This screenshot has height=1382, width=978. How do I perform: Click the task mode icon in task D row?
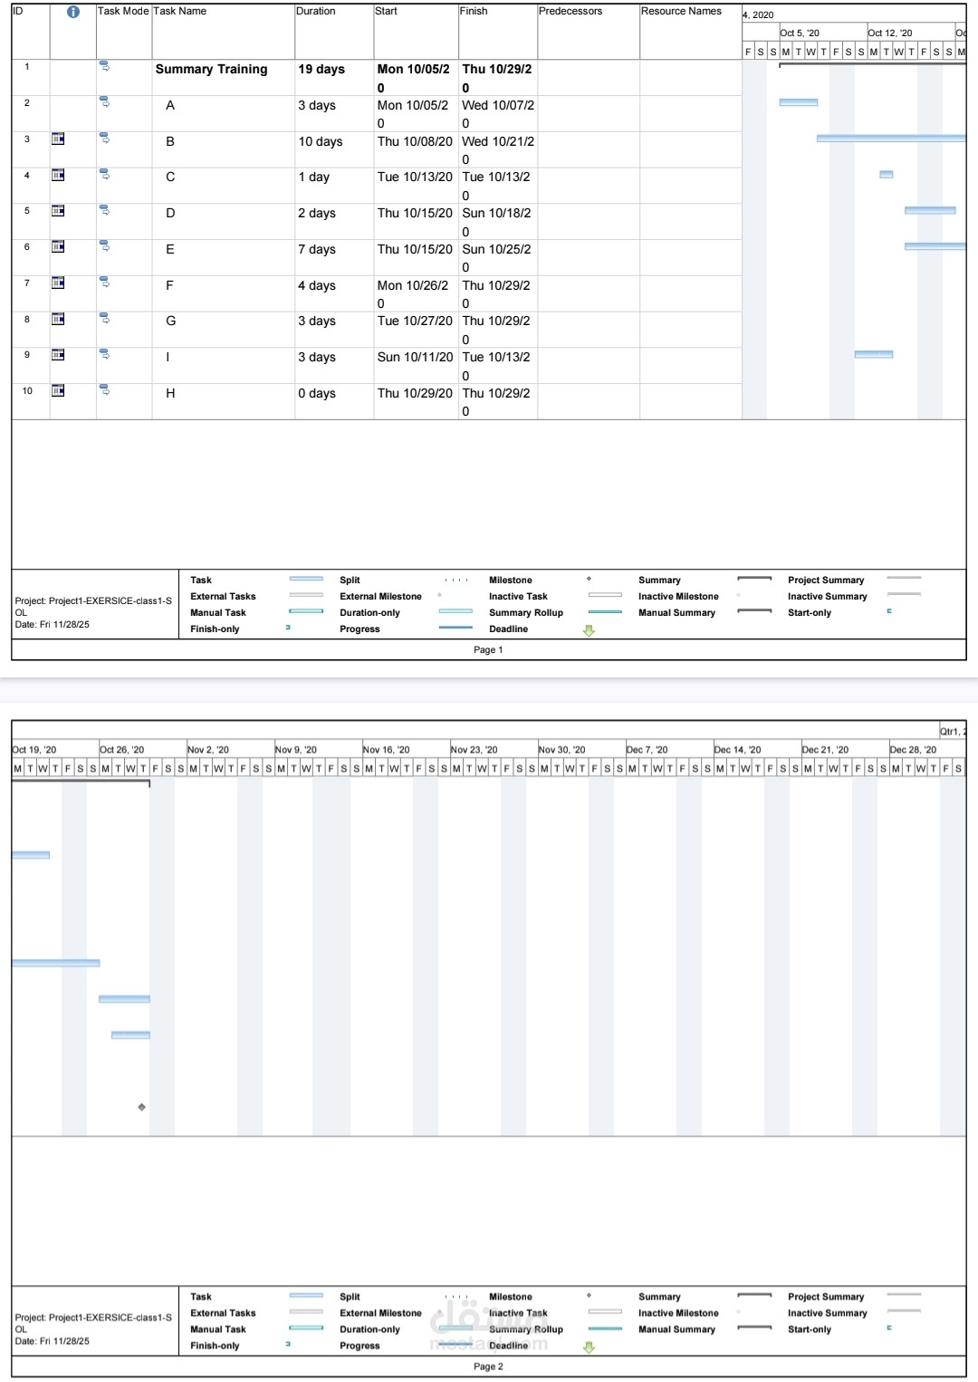(104, 209)
